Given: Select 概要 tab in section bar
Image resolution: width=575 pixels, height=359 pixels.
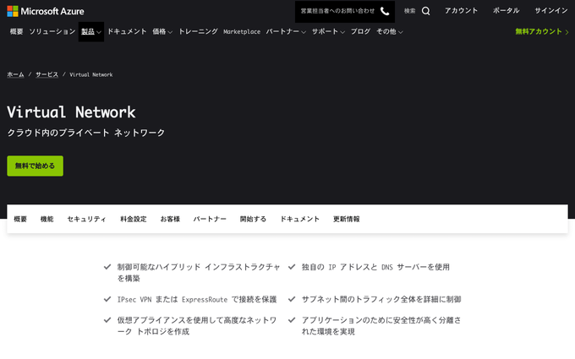Looking at the screenshot, I should [20, 219].
